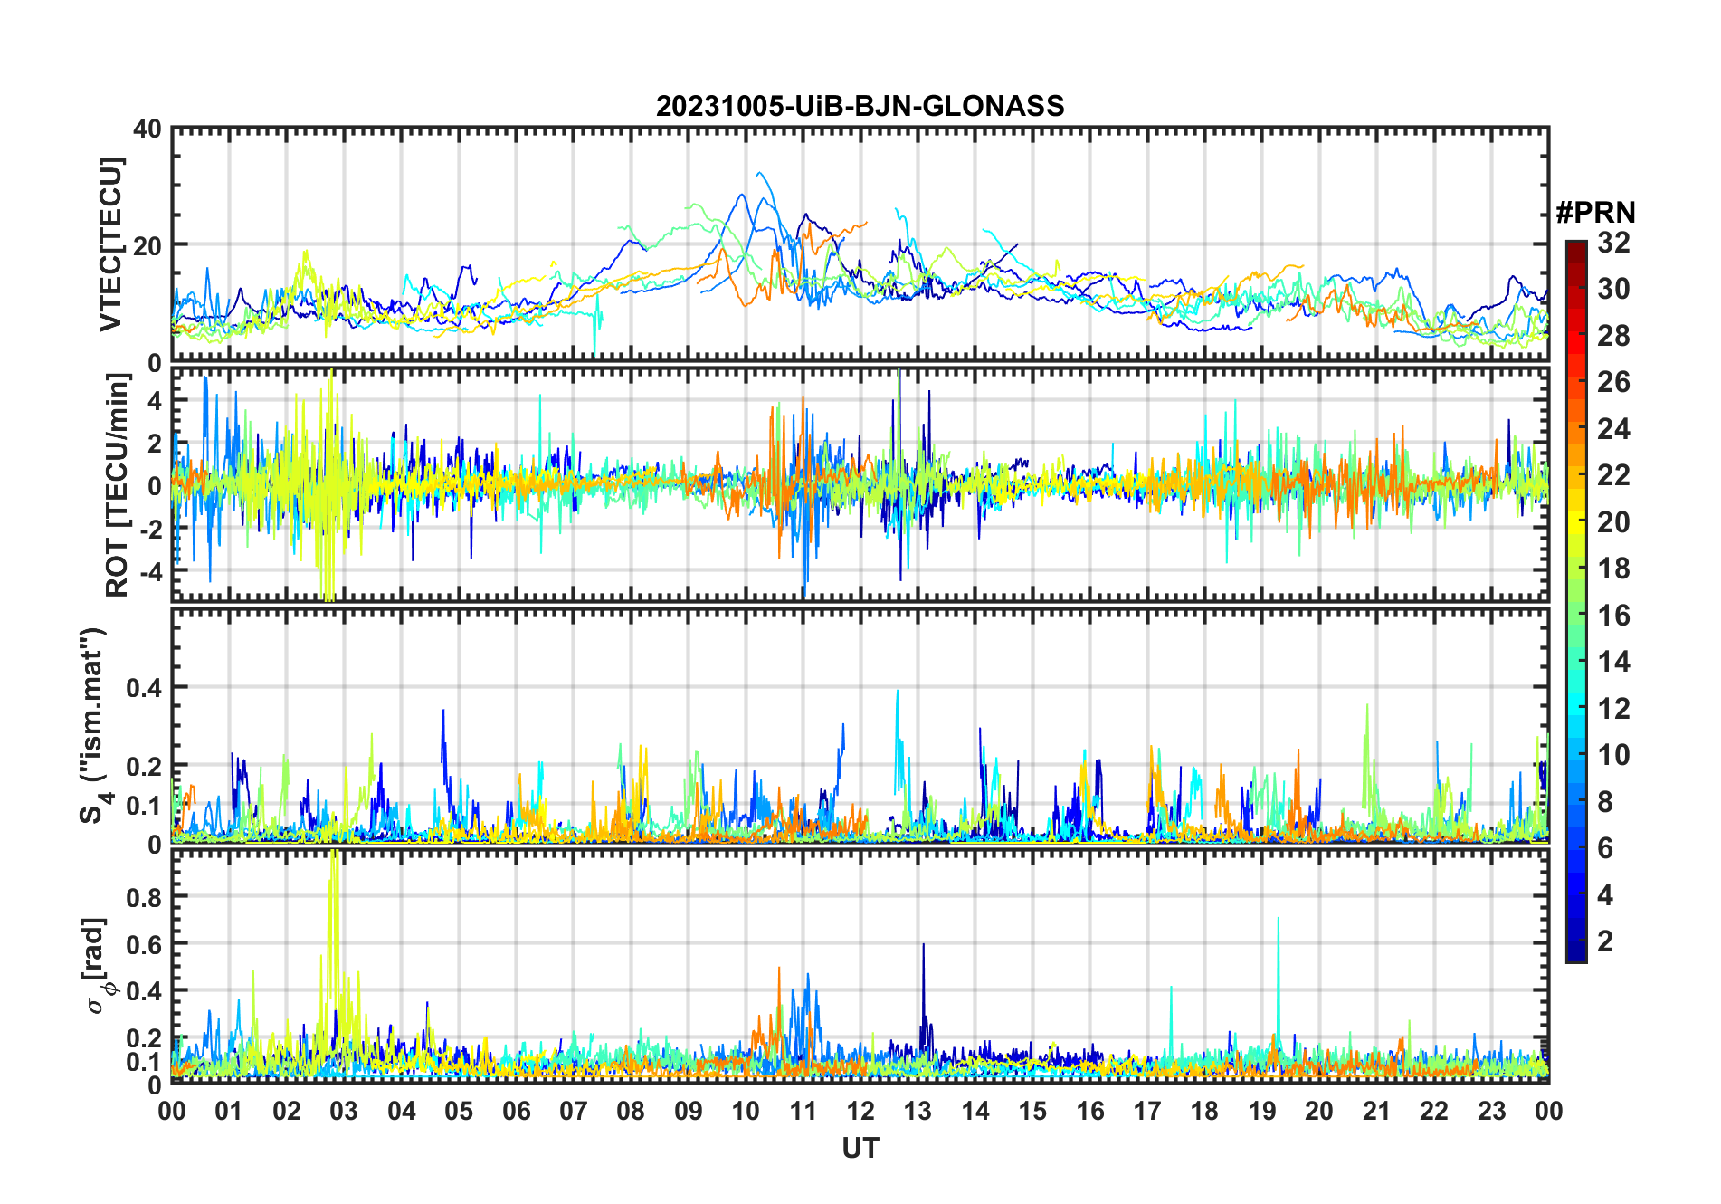Viewport: 1721px width, 1204px height.
Task: Click the S4 axis tick label 0.4
Action: [x=144, y=688]
